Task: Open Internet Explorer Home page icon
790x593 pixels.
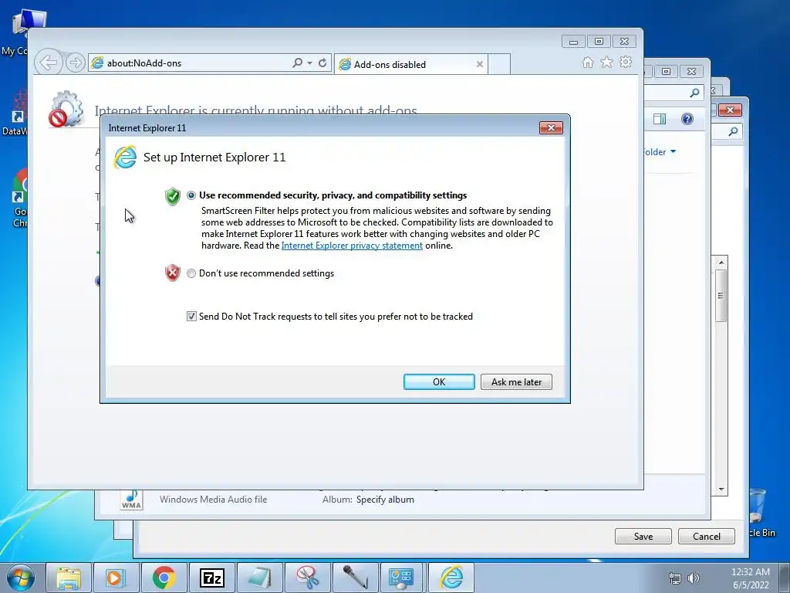Action: (x=587, y=62)
